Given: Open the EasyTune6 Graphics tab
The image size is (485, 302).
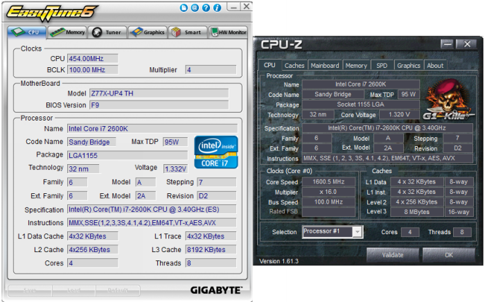Looking at the screenshot, I should (145, 32).
